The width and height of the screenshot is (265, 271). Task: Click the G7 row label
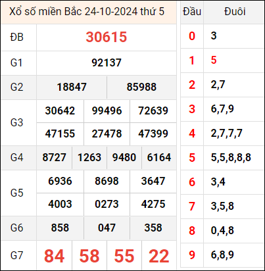click(16, 256)
